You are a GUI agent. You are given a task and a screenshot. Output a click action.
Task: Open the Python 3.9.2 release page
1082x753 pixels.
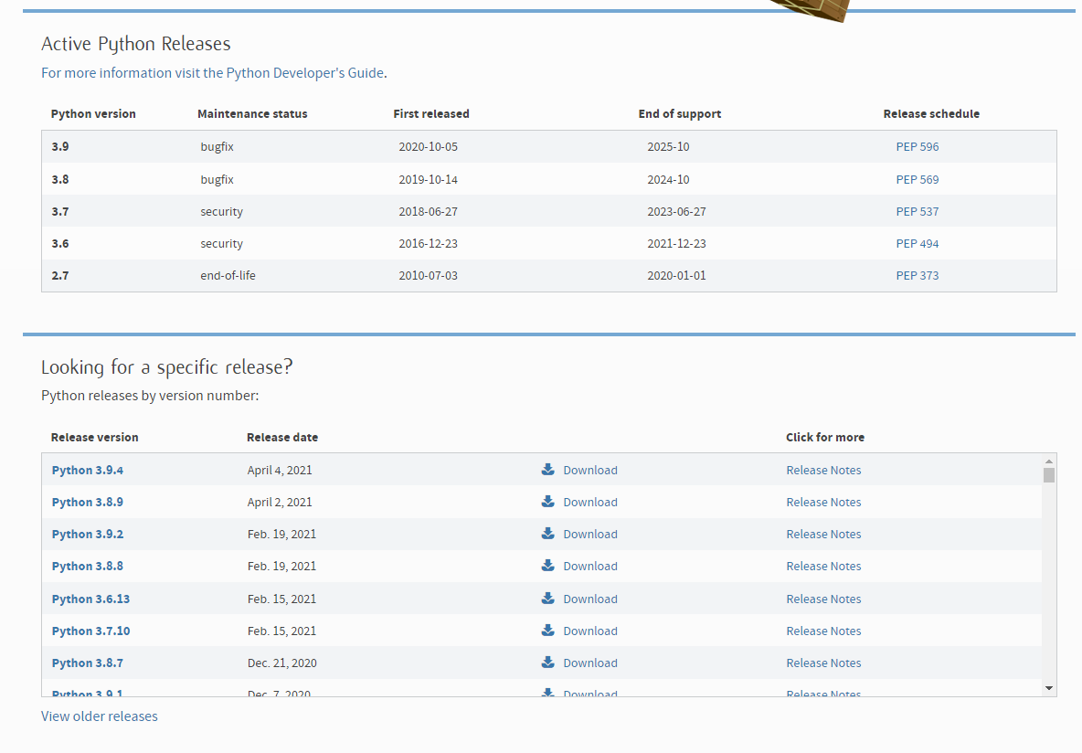88,535
